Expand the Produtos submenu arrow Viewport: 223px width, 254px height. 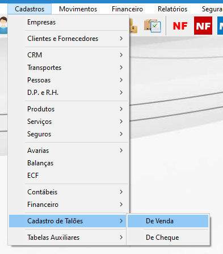coord(121,109)
